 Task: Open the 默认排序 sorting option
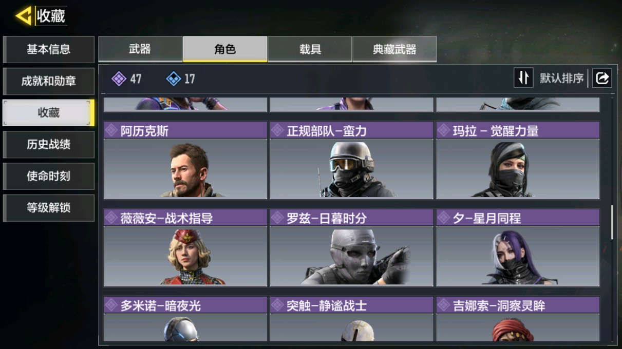[561, 79]
